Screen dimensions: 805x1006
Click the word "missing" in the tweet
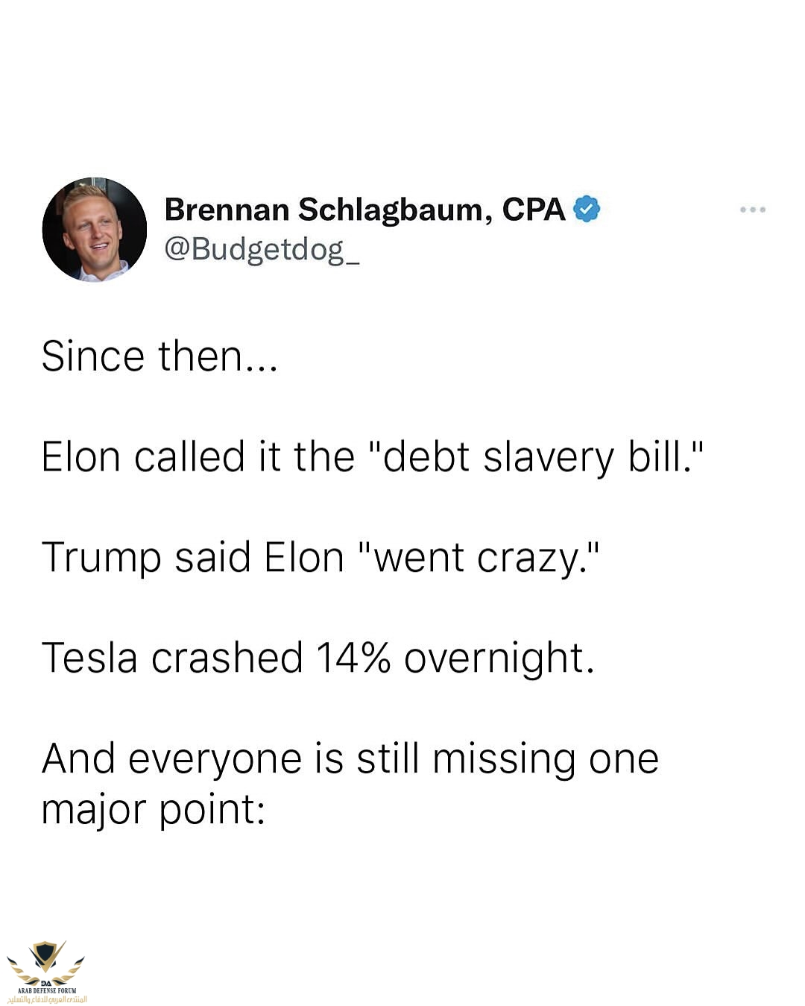504,759
